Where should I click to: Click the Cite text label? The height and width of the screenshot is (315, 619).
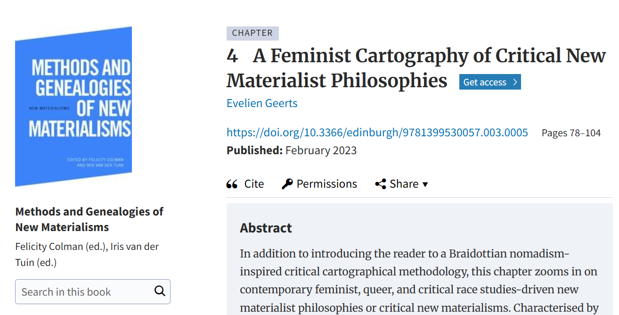pyautogui.click(x=254, y=184)
